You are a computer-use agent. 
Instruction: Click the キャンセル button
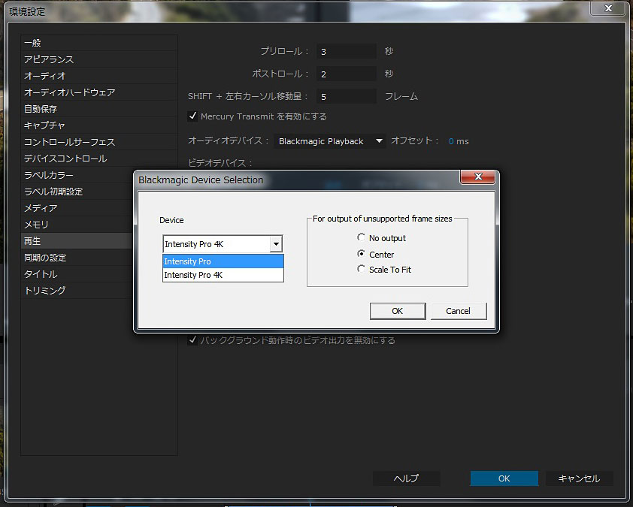click(580, 478)
